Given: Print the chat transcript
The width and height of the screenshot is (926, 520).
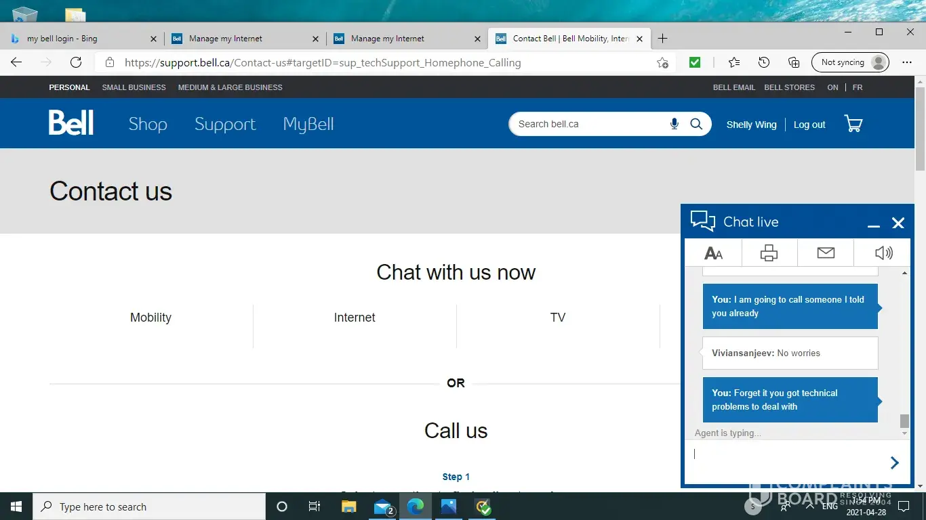Looking at the screenshot, I should [x=769, y=253].
